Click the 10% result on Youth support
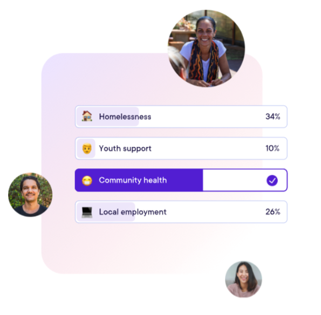The height and width of the screenshot is (315, 321). coord(272,148)
